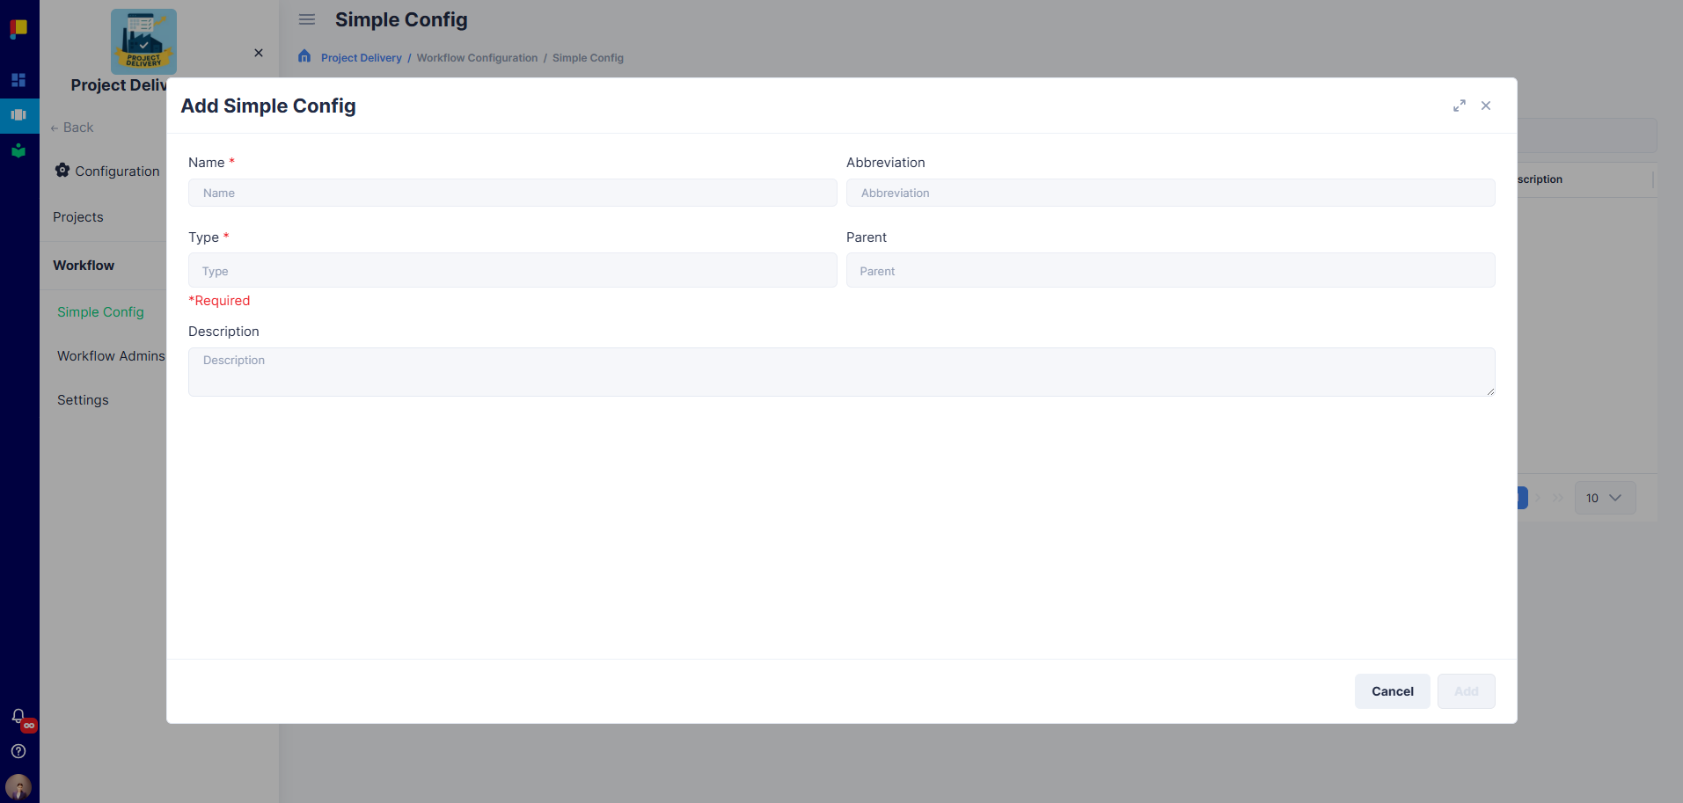Collapse the left panel using the X toggle

tap(258, 53)
